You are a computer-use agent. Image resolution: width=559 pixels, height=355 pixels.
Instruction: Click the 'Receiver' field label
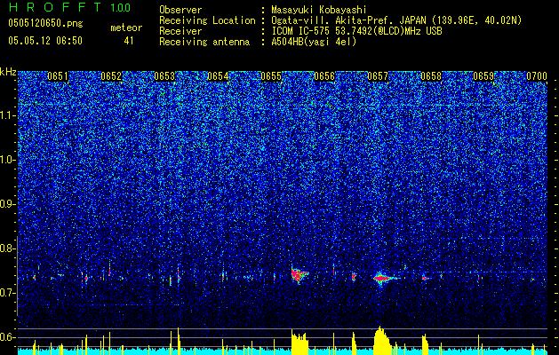[180, 31]
